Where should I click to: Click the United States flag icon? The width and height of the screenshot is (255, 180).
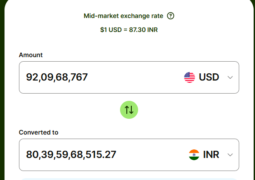click(x=190, y=77)
